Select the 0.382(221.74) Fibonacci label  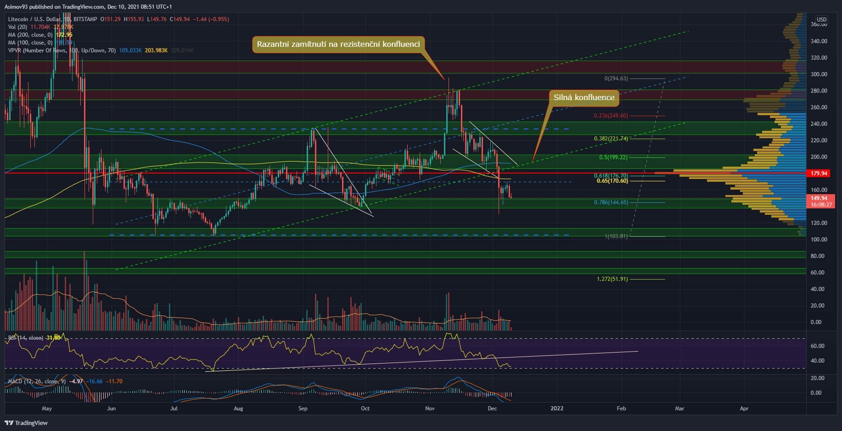[x=611, y=139]
